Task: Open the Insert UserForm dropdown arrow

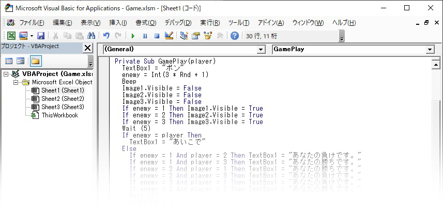Action: tap(32, 36)
